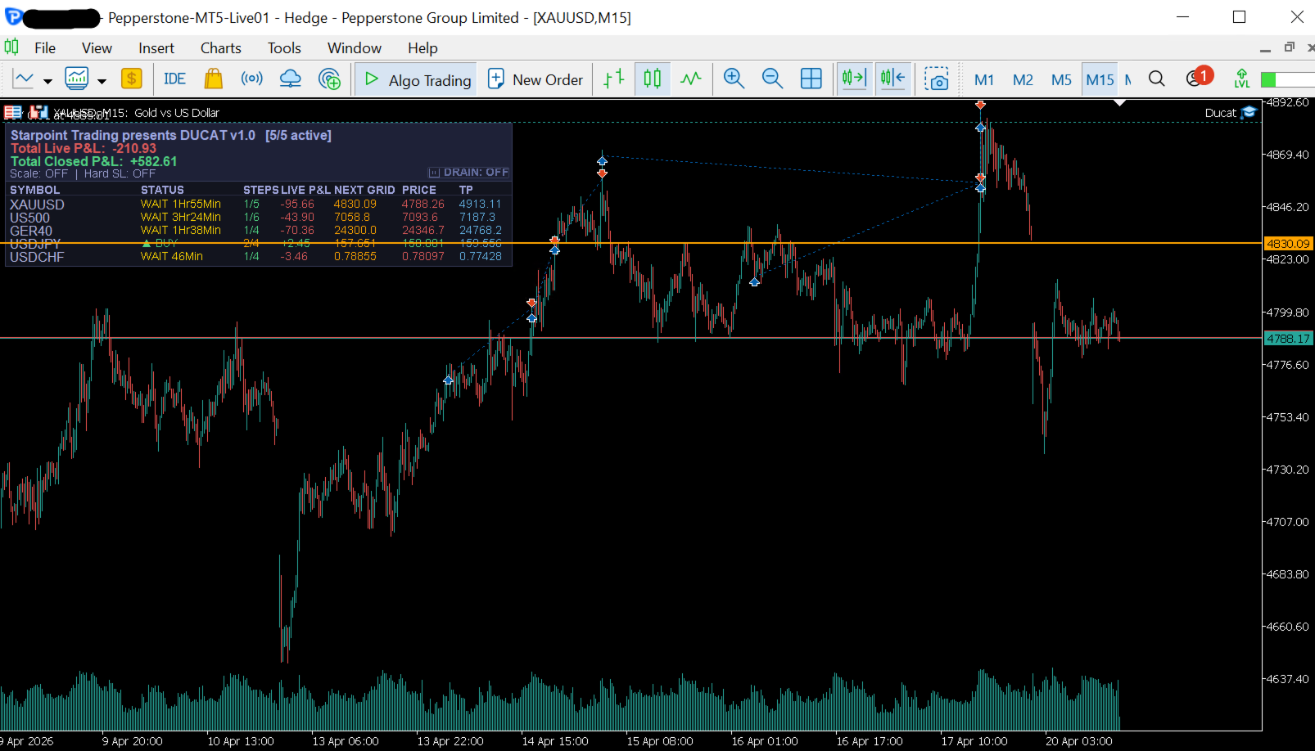Toggle the DRAIN: OFF switch

coord(468,173)
